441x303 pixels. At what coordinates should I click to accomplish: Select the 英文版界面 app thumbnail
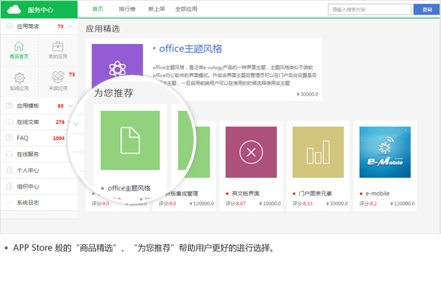(x=251, y=152)
